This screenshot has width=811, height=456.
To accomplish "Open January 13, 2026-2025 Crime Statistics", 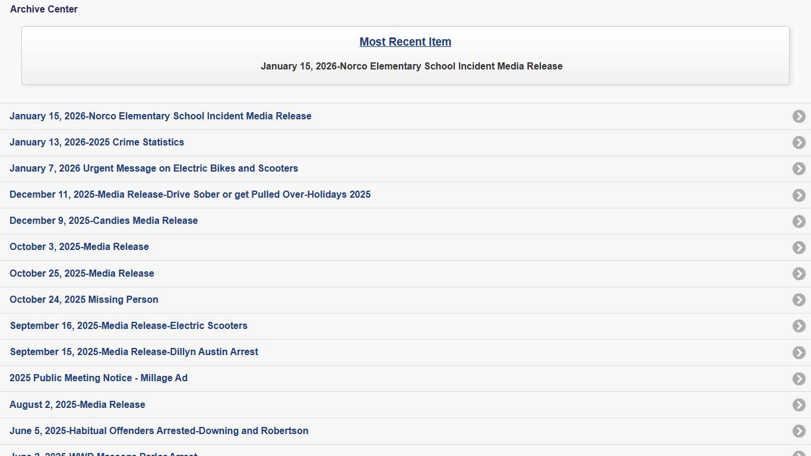I will (x=97, y=142).
